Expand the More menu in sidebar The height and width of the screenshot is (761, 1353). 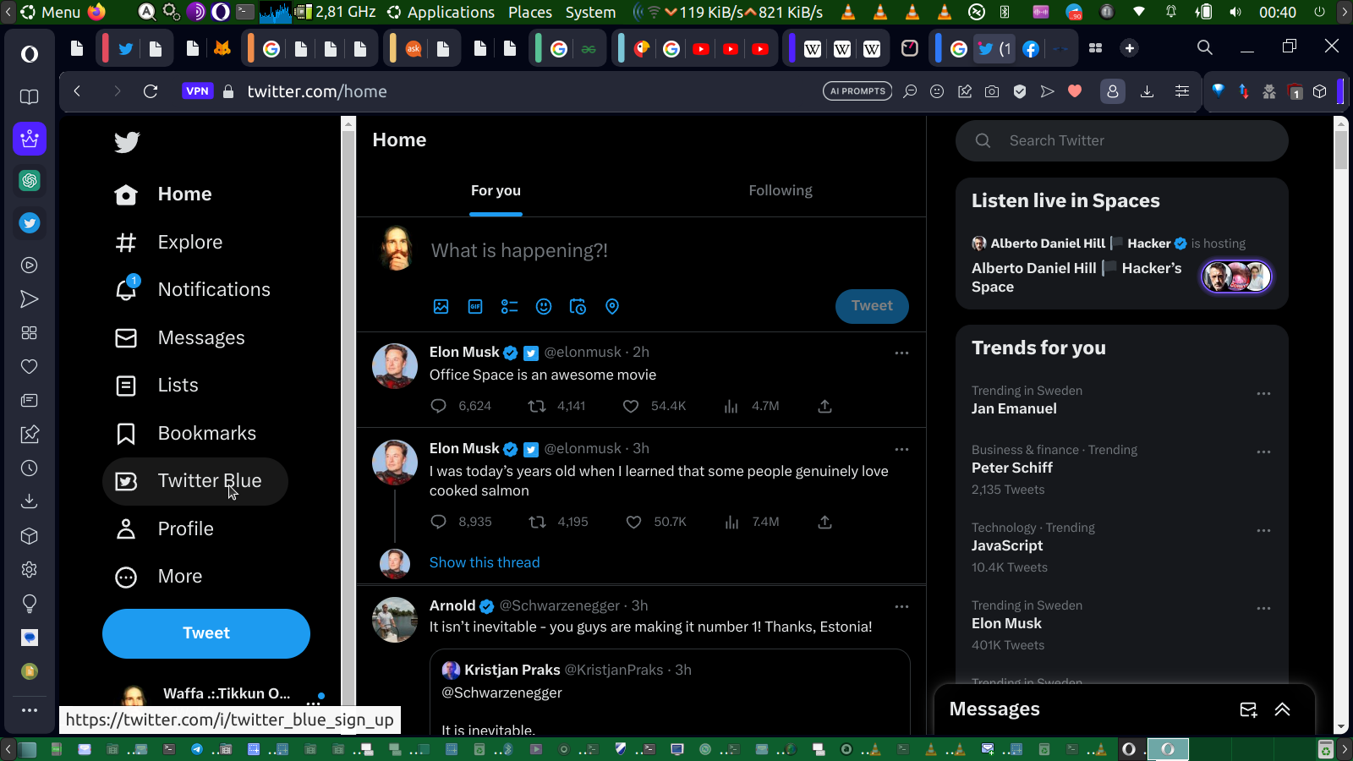[160, 577]
